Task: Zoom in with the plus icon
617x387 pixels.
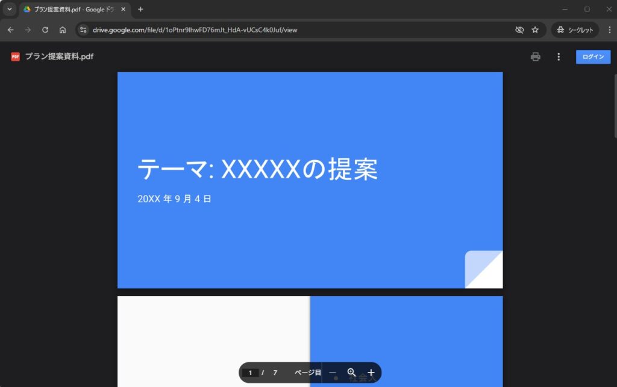Action: pos(371,373)
